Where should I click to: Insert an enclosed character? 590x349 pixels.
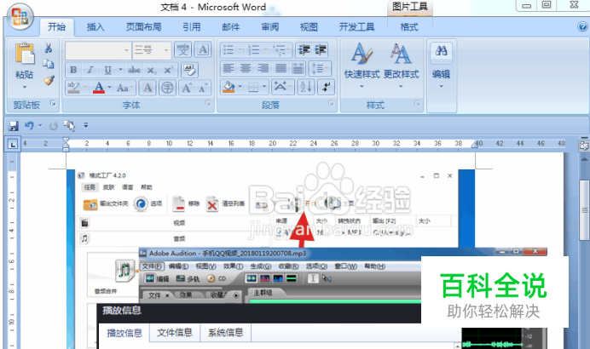[167, 88]
